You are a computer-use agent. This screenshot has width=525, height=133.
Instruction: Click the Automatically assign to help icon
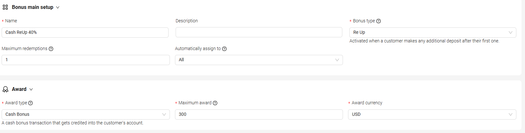[224, 49]
